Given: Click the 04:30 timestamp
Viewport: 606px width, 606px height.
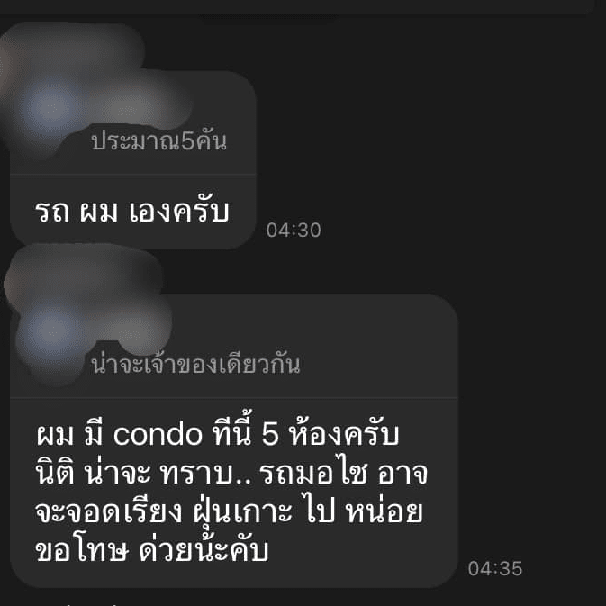Looking at the screenshot, I should pyautogui.click(x=294, y=230).
